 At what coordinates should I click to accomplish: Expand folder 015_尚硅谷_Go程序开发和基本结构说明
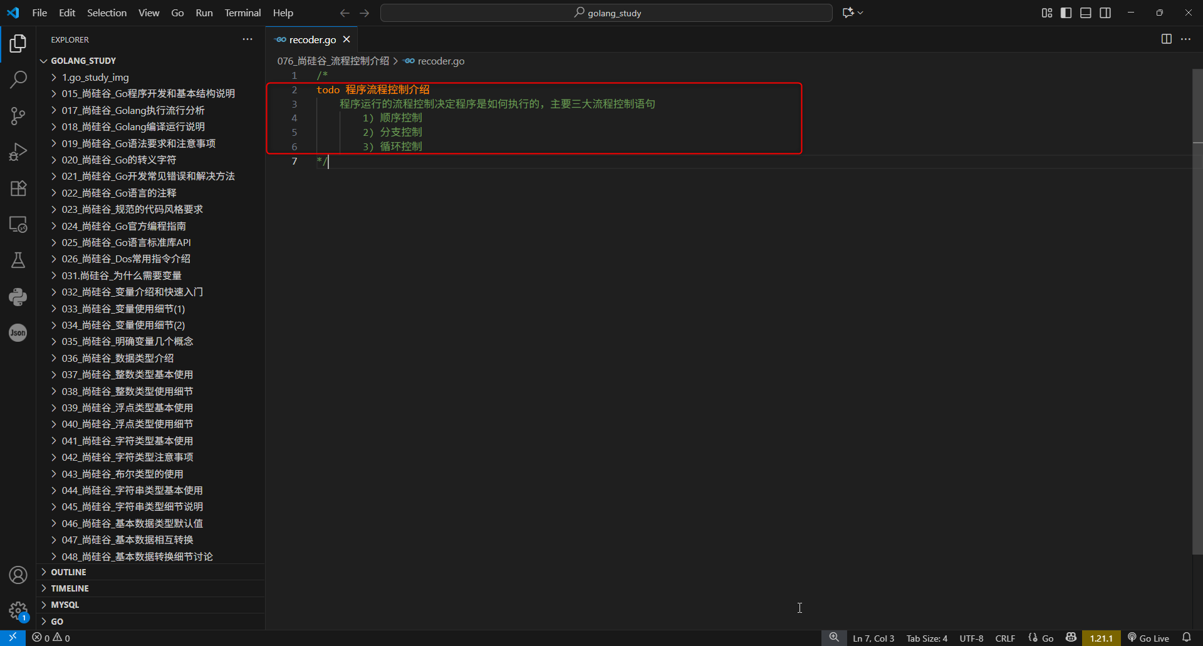point(150,93)
